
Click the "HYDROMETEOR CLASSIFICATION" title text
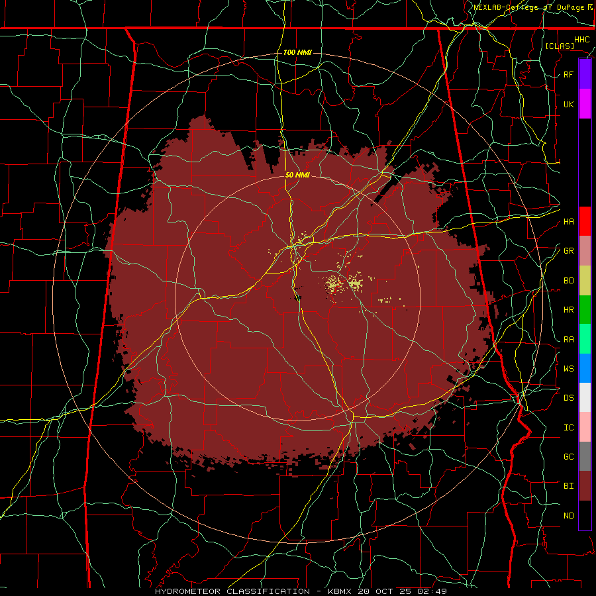[232, 591]
